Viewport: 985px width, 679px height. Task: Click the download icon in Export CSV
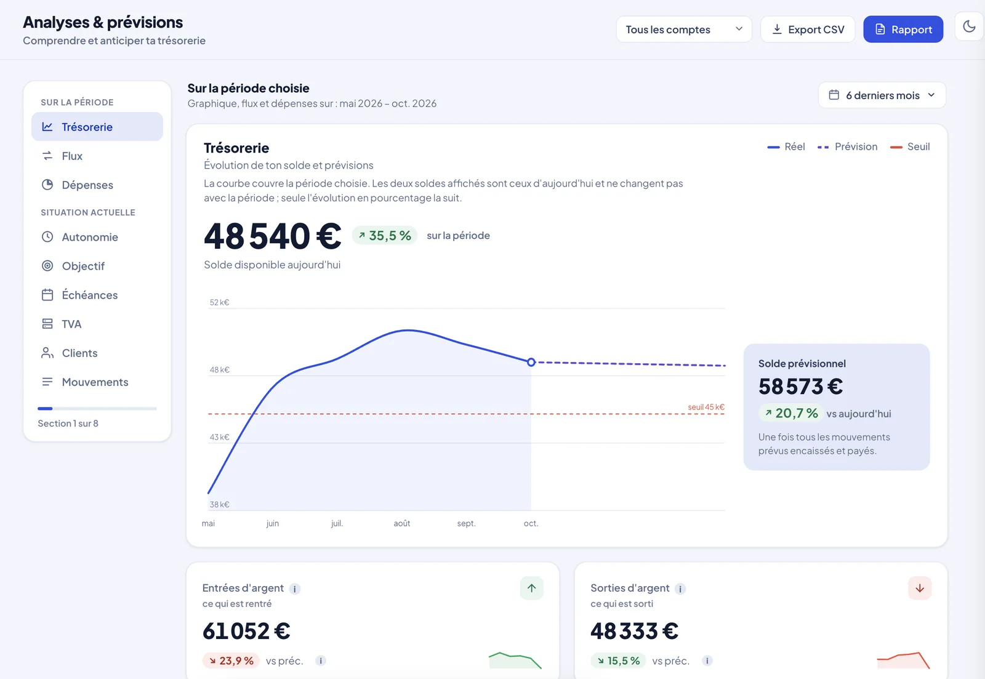click(777, 29)
